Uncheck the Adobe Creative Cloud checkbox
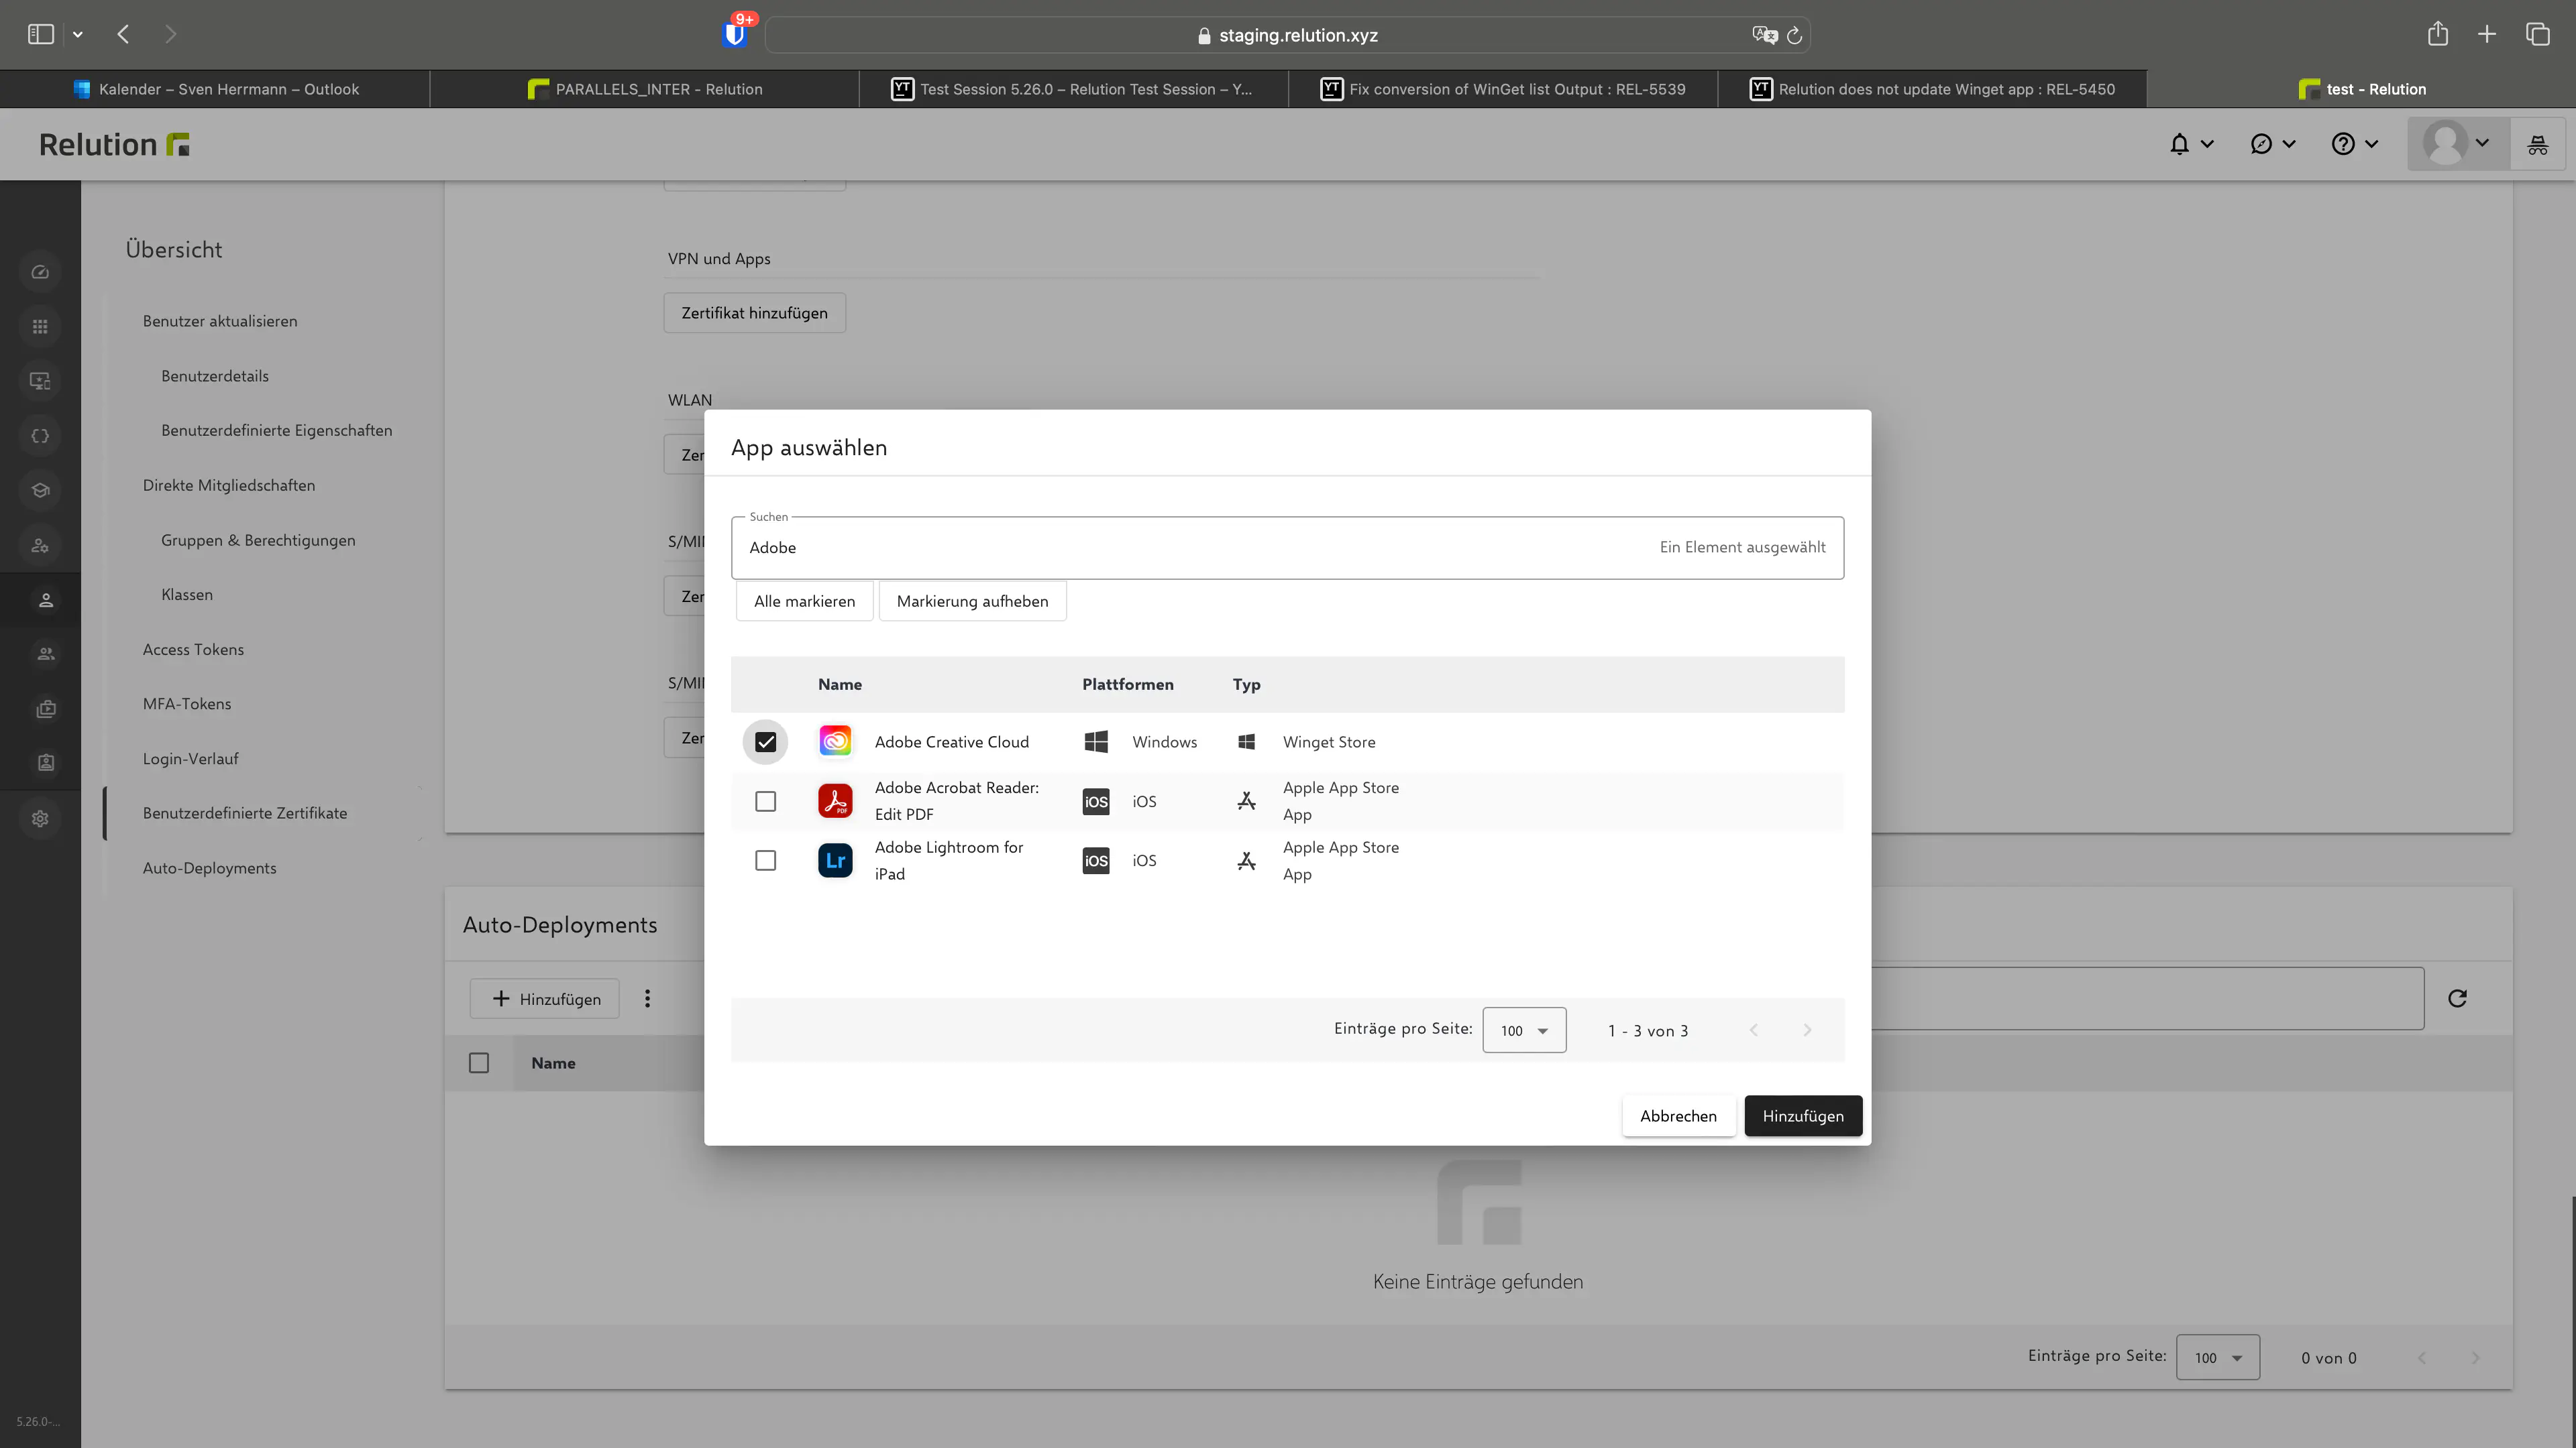The width and height of the screenshot is (2576, 1448). [765, 741]
